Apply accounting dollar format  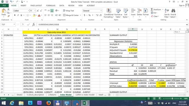(84, 15)
